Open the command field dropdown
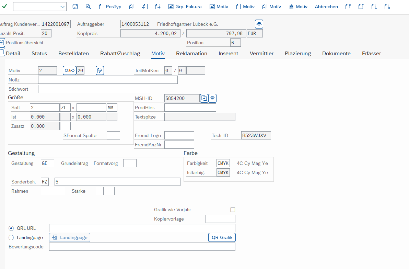Screen dimensions: 409x269 pos(62,7)
